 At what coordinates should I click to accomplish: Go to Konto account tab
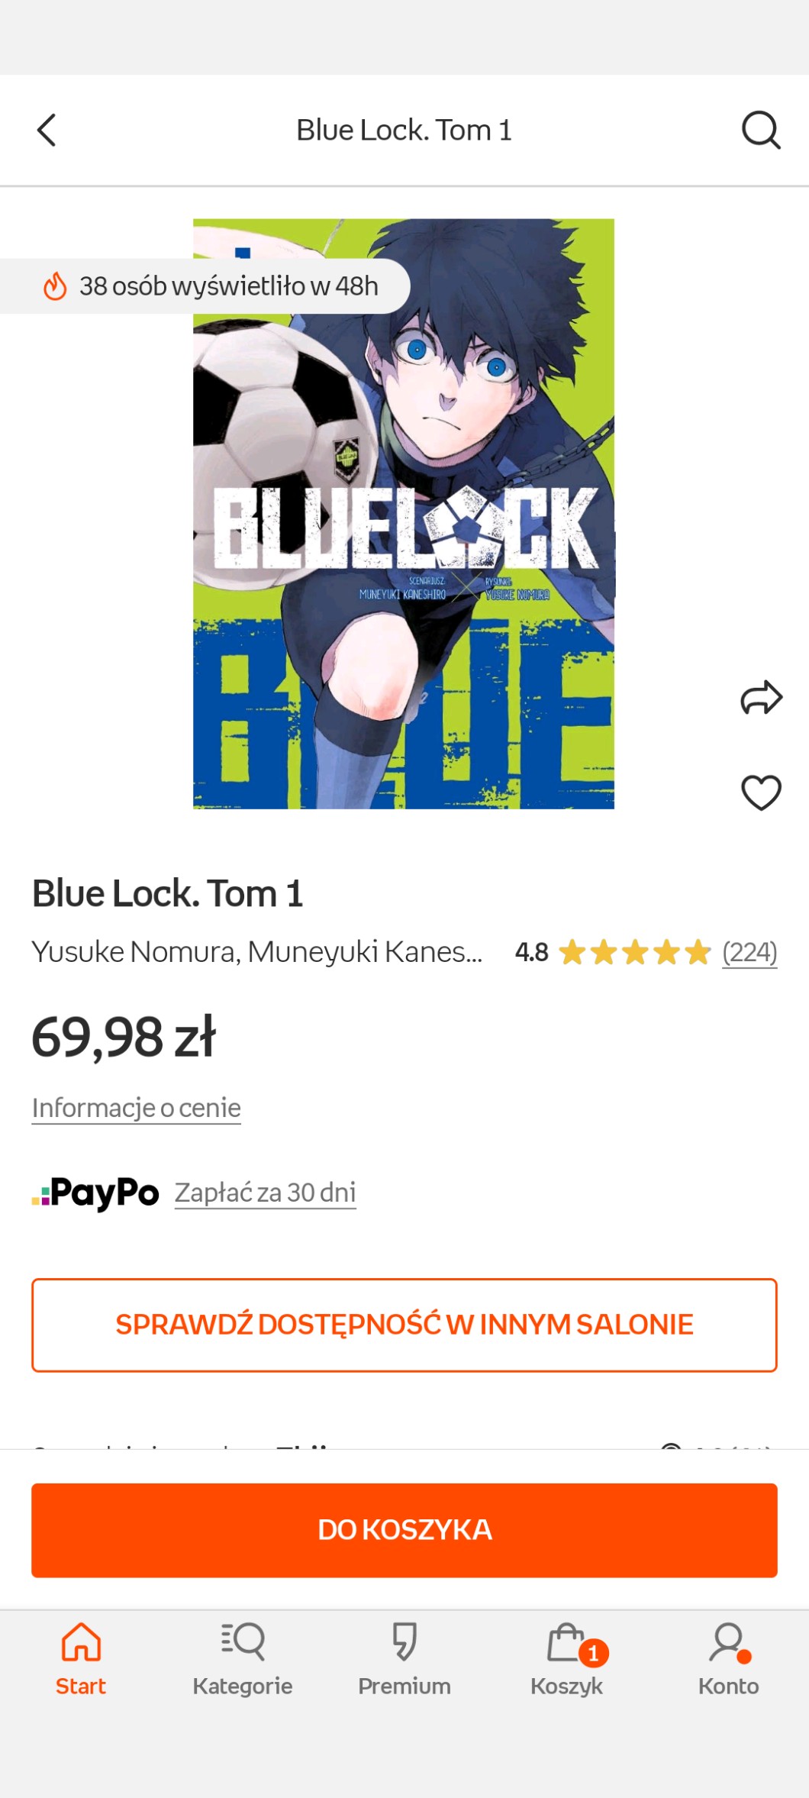[x=728, y=1658]
